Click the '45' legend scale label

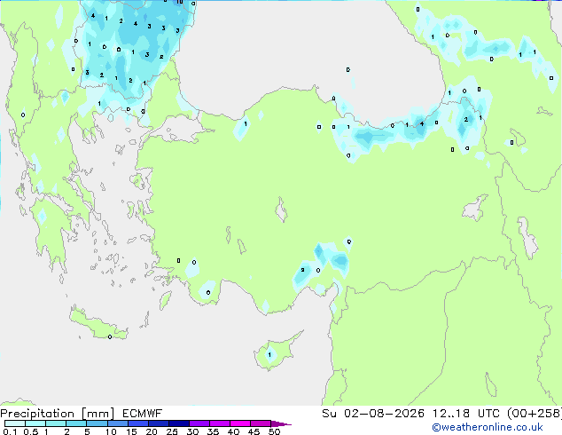coord(254,431)
